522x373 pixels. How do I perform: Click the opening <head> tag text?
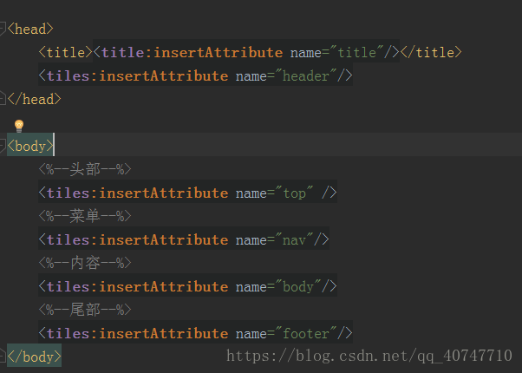tap(30, 29)
